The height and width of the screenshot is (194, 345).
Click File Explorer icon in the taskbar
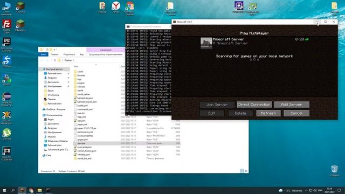point(39,190)
